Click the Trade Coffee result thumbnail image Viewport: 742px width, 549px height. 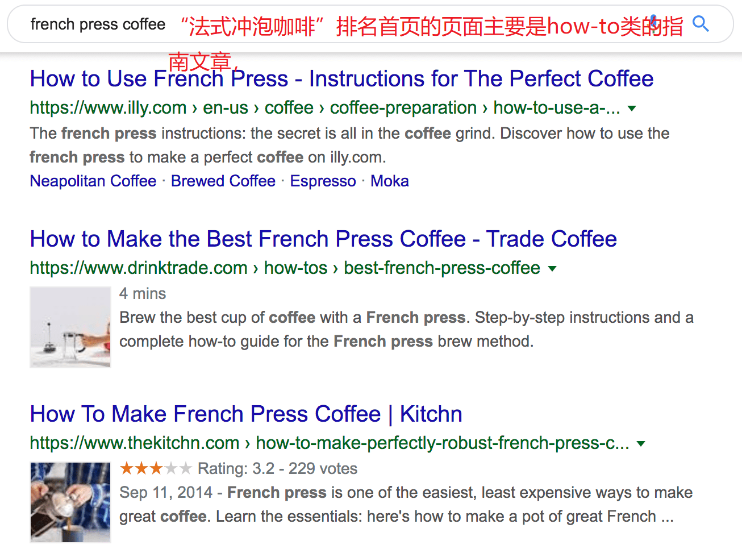(x=70, y=327)
